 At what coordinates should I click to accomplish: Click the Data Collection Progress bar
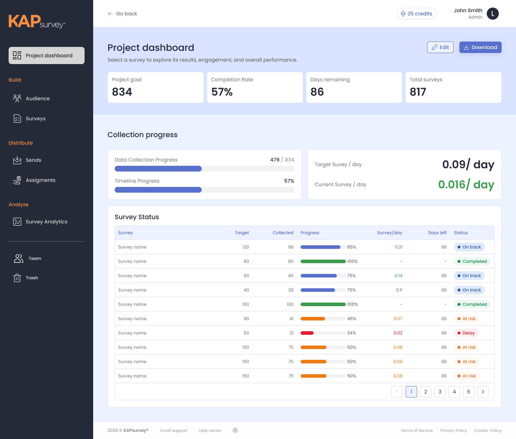point(205,169)
